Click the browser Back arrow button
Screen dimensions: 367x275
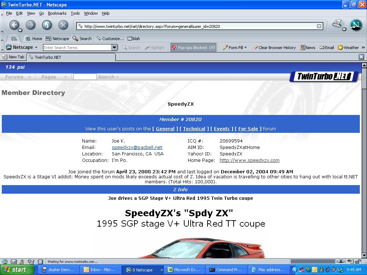(14, 25)
